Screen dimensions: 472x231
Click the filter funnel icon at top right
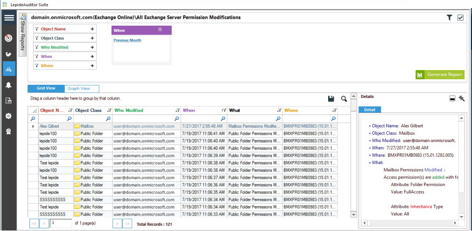click(x=450, y=18)
